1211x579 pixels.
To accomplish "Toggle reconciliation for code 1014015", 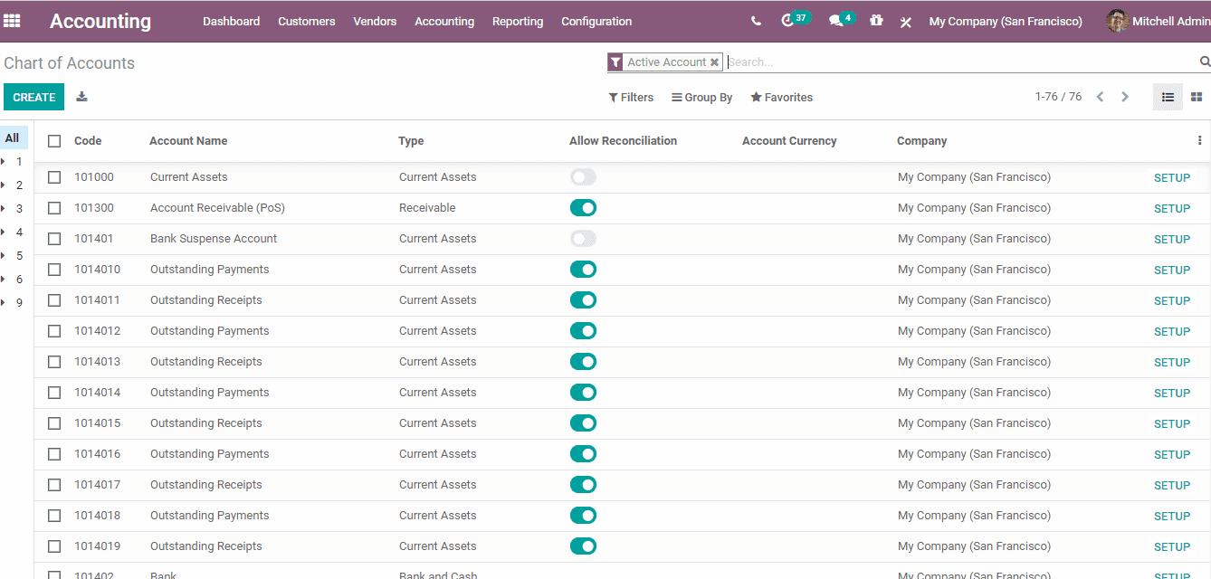I will pos(583,423).
